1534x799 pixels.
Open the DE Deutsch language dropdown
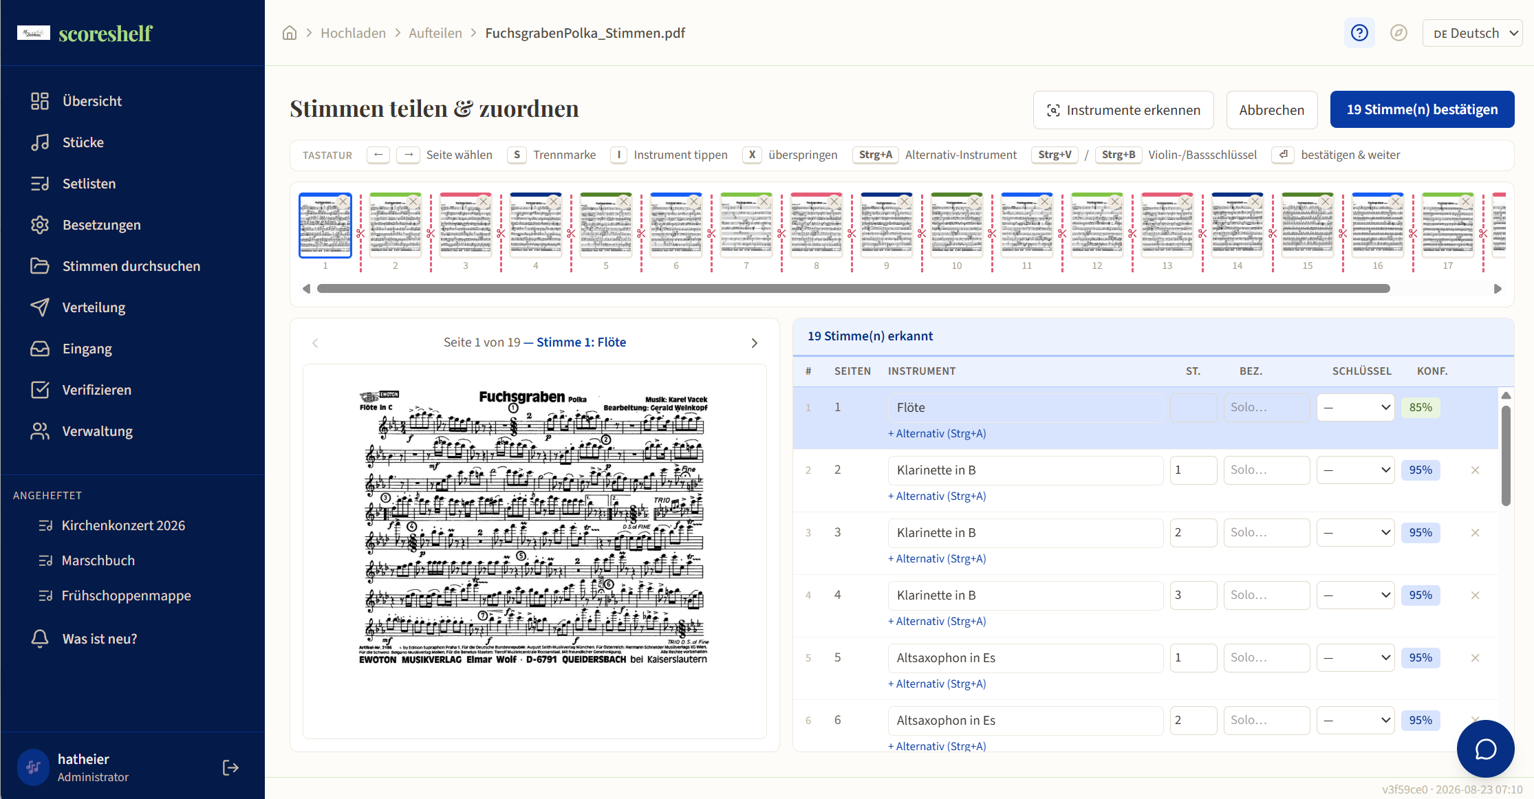pyautogui.click(x=1472, y=33)
